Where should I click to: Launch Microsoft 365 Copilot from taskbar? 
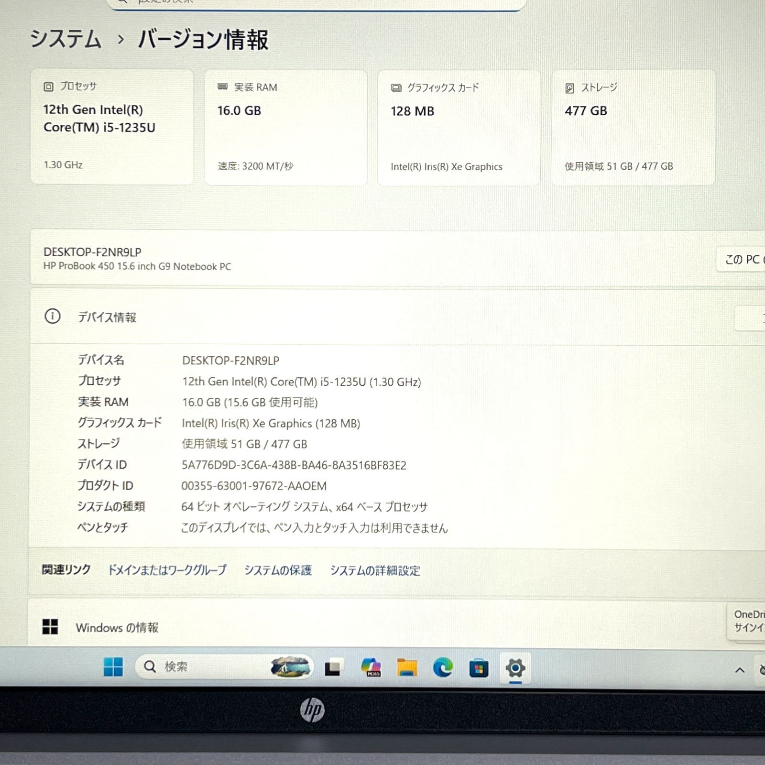(x=371, y=667)
